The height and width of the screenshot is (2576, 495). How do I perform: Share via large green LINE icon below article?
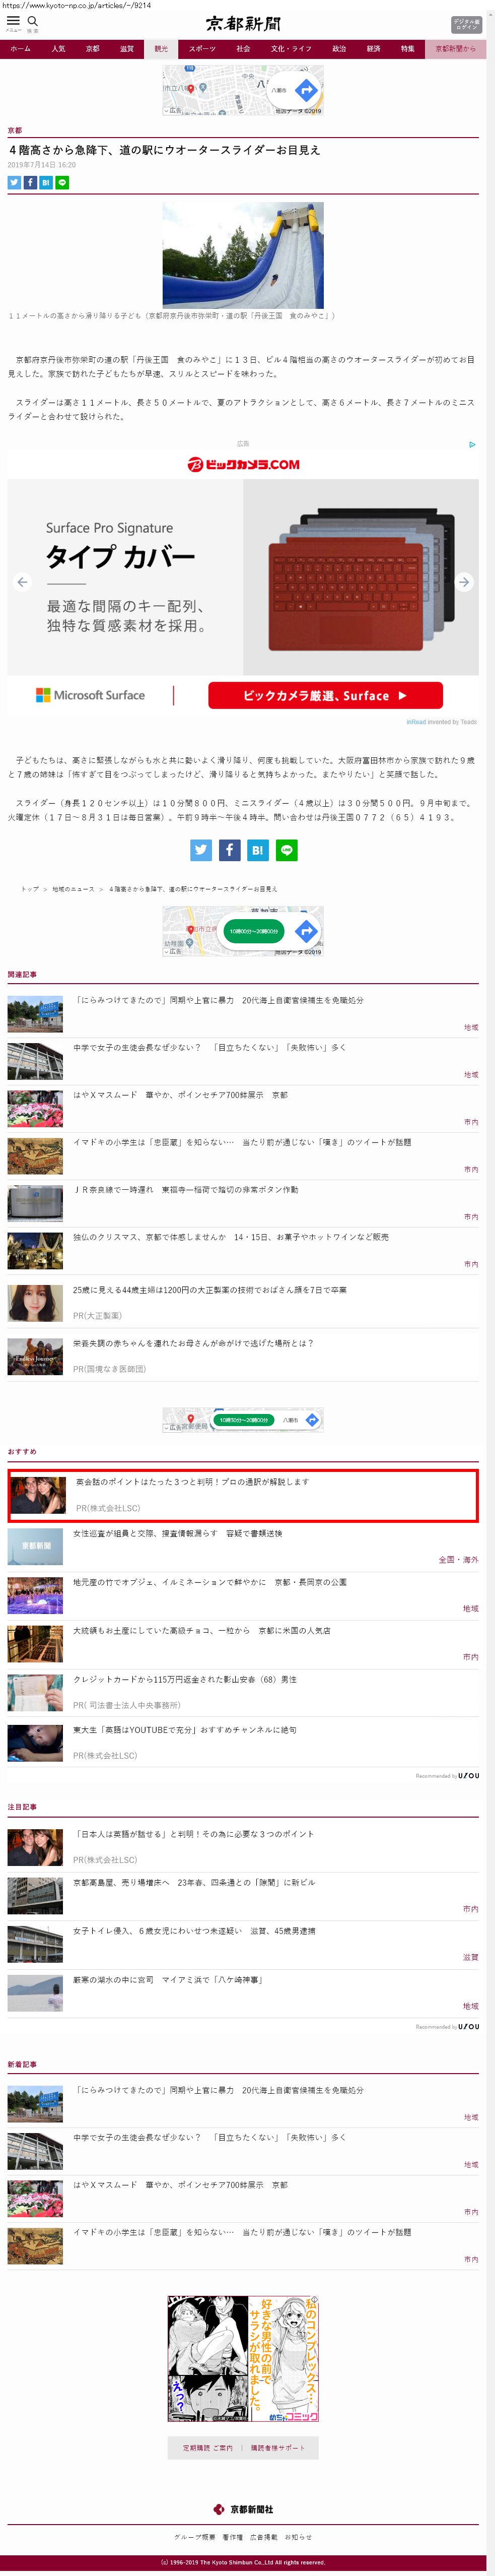[x=286, y=850]
